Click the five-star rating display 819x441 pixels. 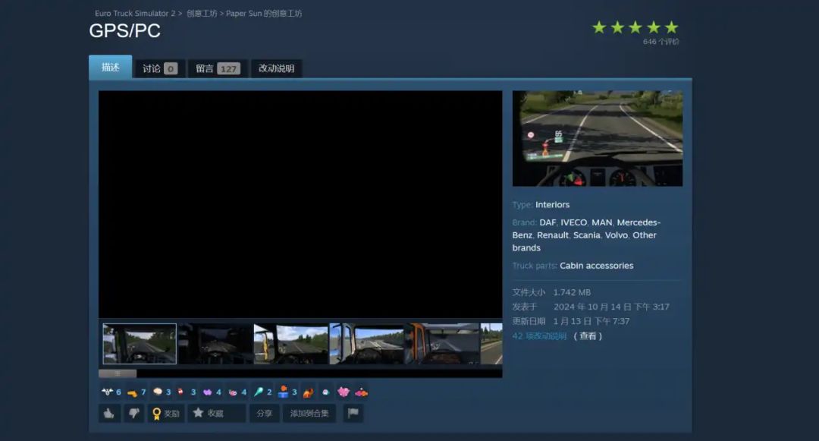(635, 27)
